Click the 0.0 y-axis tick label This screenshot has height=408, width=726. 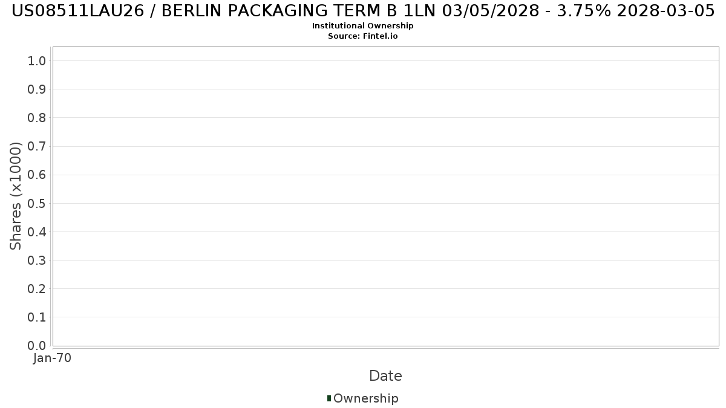37,346
